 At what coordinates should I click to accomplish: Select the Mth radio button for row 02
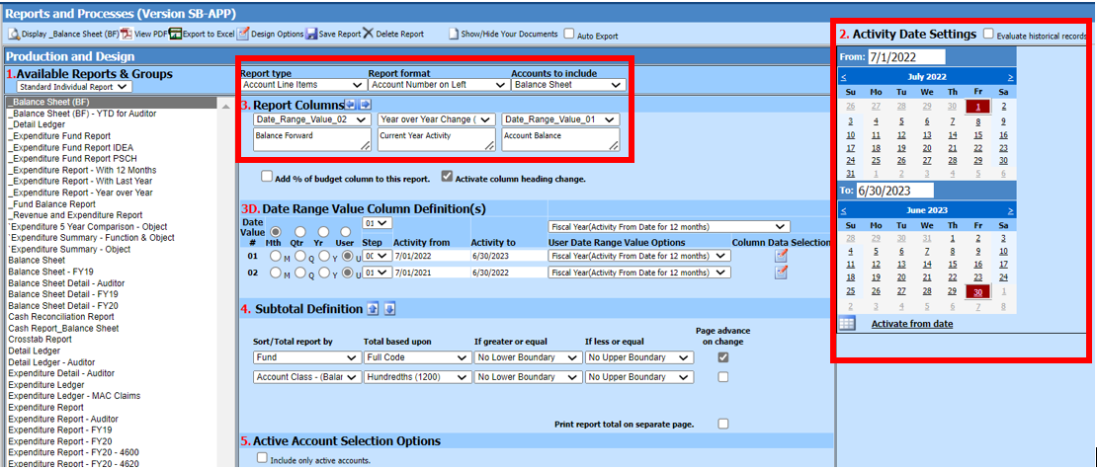276,273
